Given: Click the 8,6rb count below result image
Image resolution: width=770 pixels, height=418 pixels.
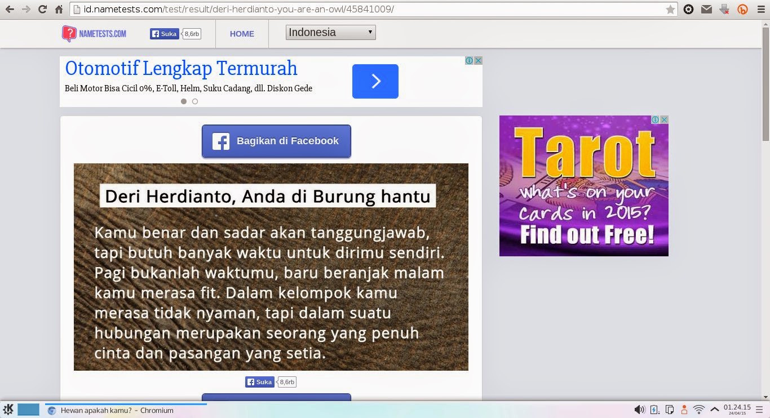Looking at the screenshot, I should (287, 382).
